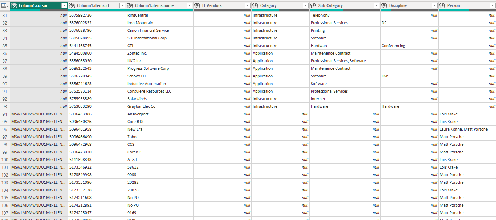This screenshot has height=220, width=496.
Task: Open the filter dropdown for Column1.items.name
Action: (189, 5)
